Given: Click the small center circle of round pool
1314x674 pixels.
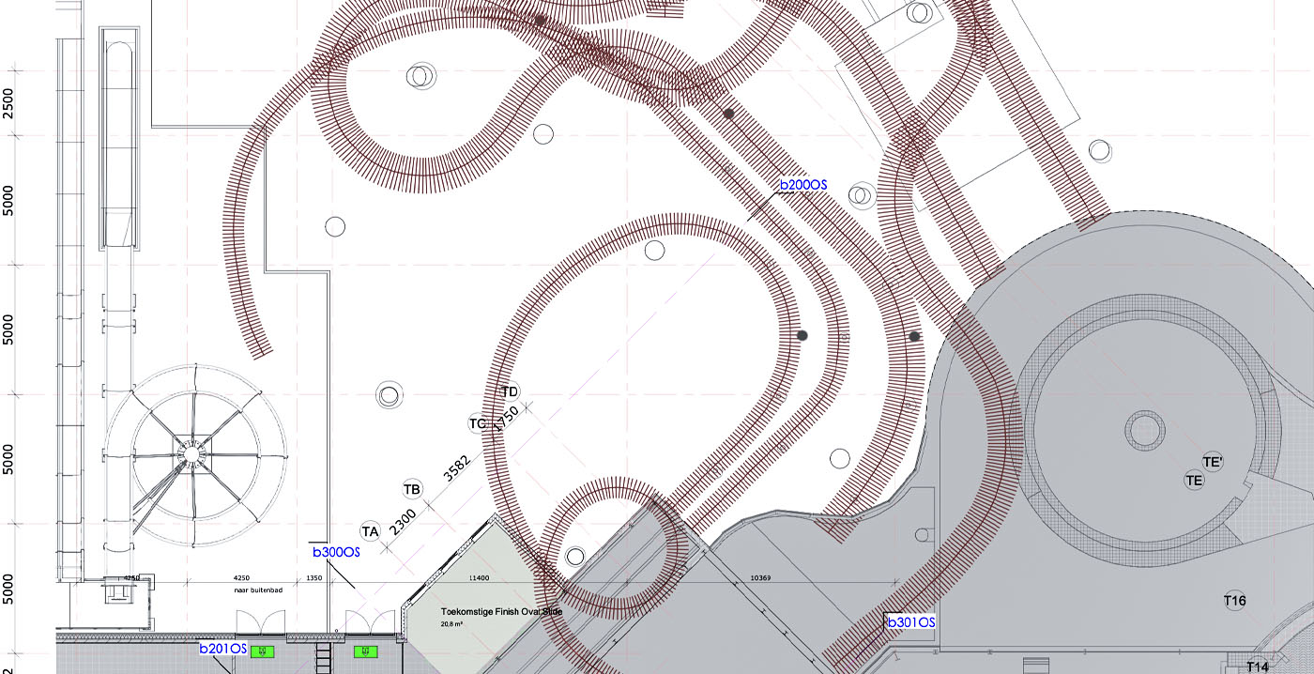Looking at the screenshot, I should tap(1144, 431).
